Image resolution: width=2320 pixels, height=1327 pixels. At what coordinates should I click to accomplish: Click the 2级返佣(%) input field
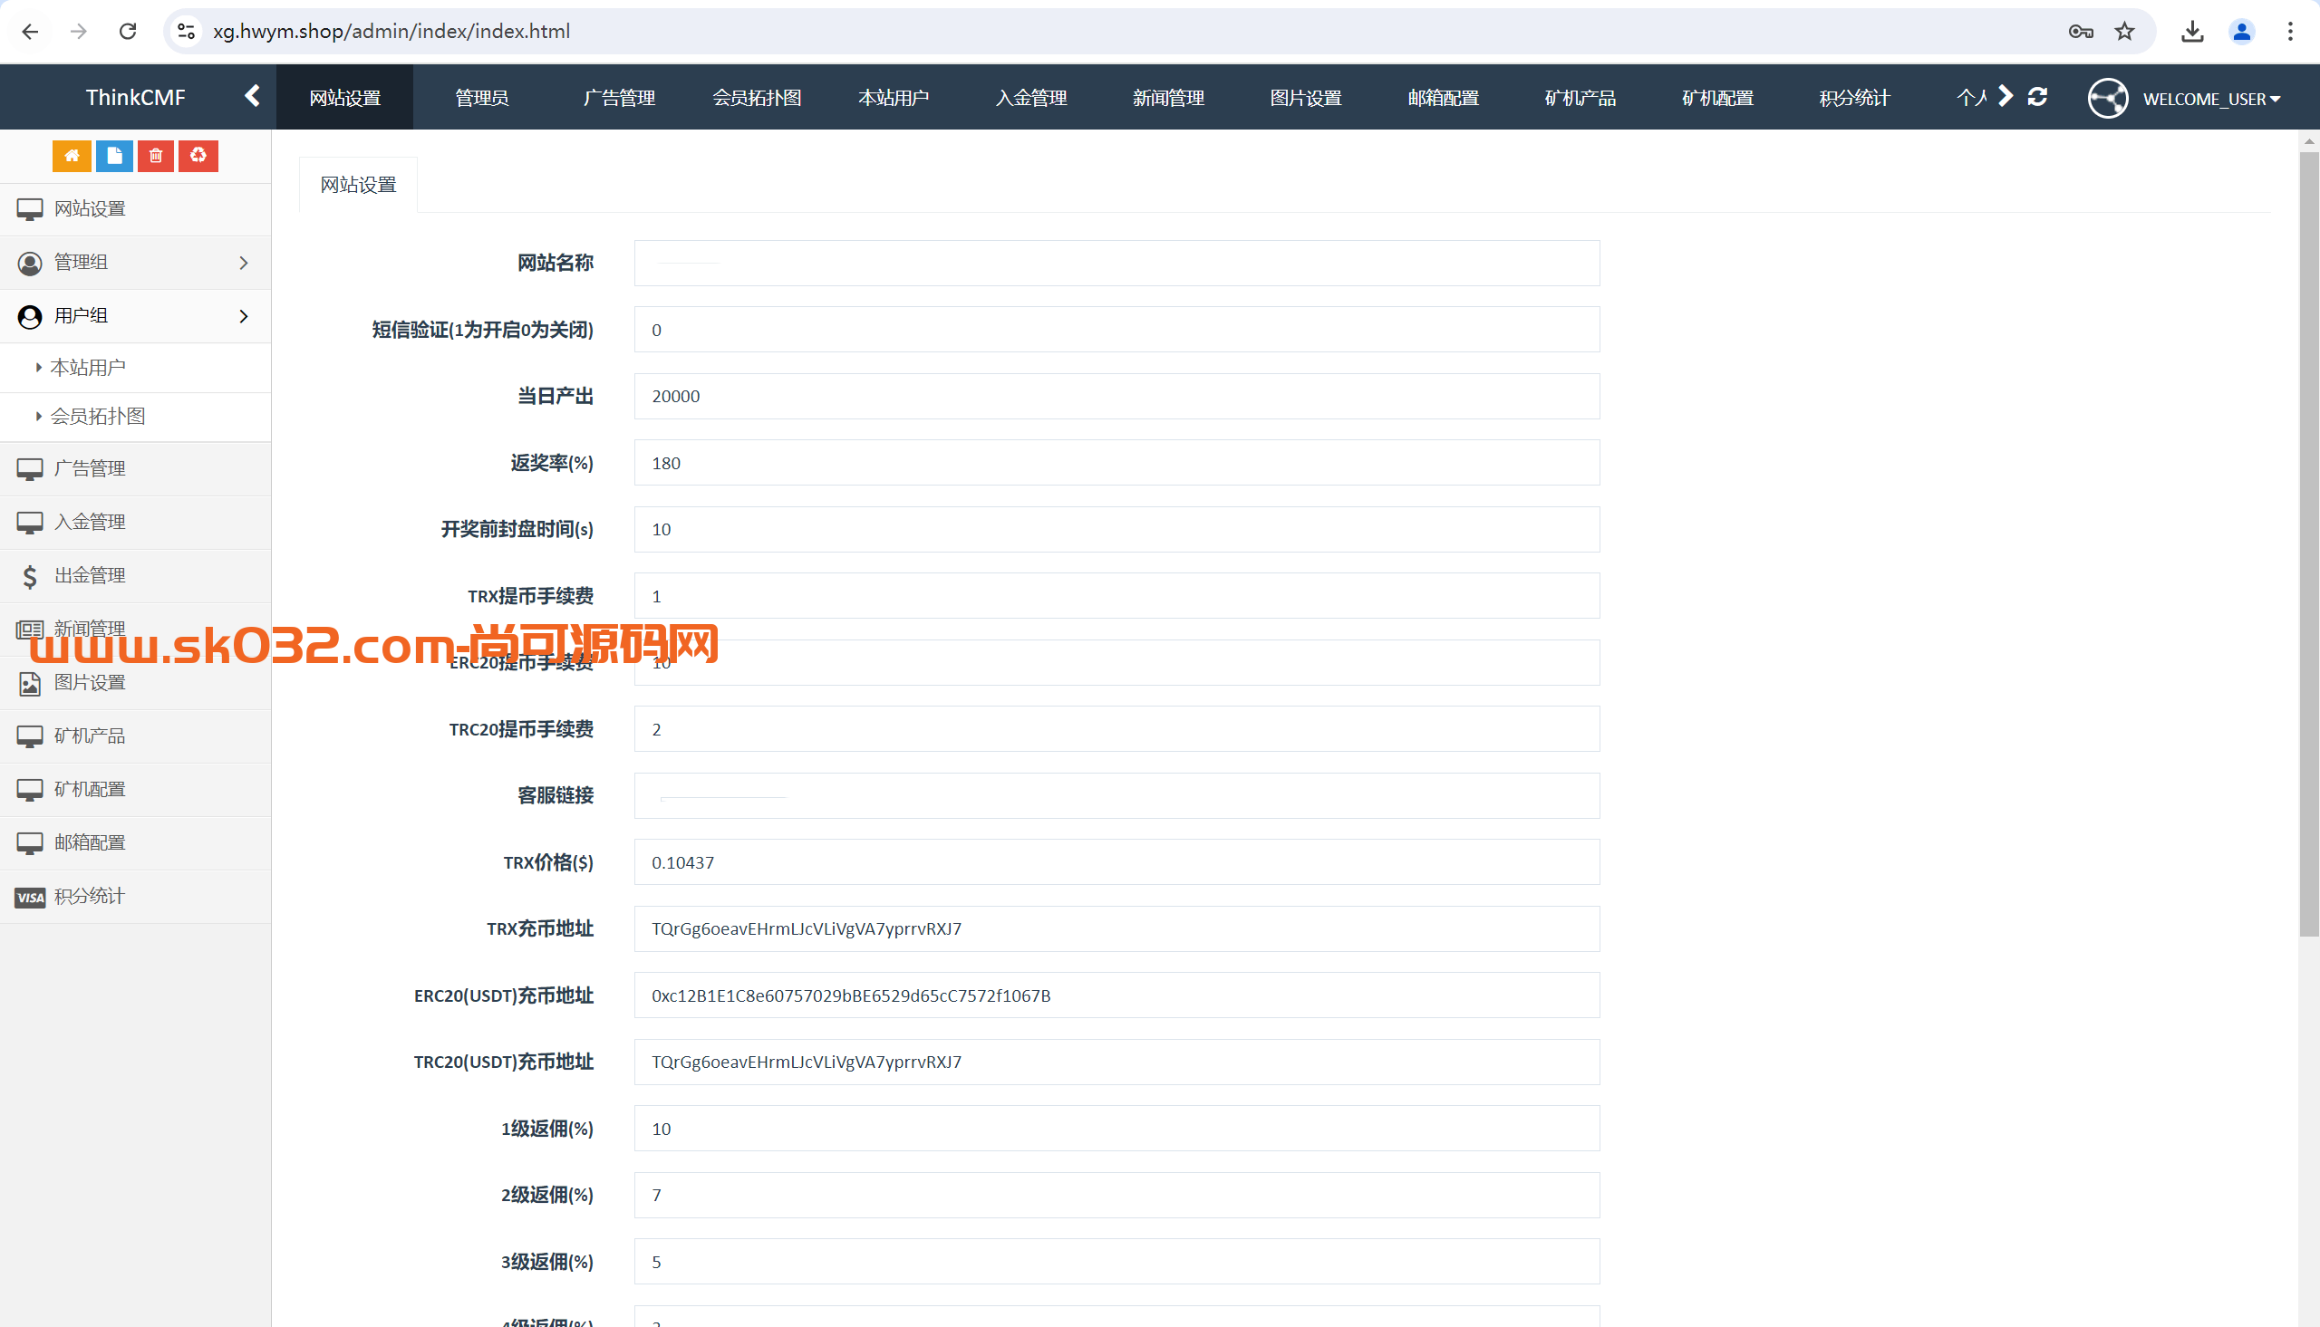coord(1116,1195)
